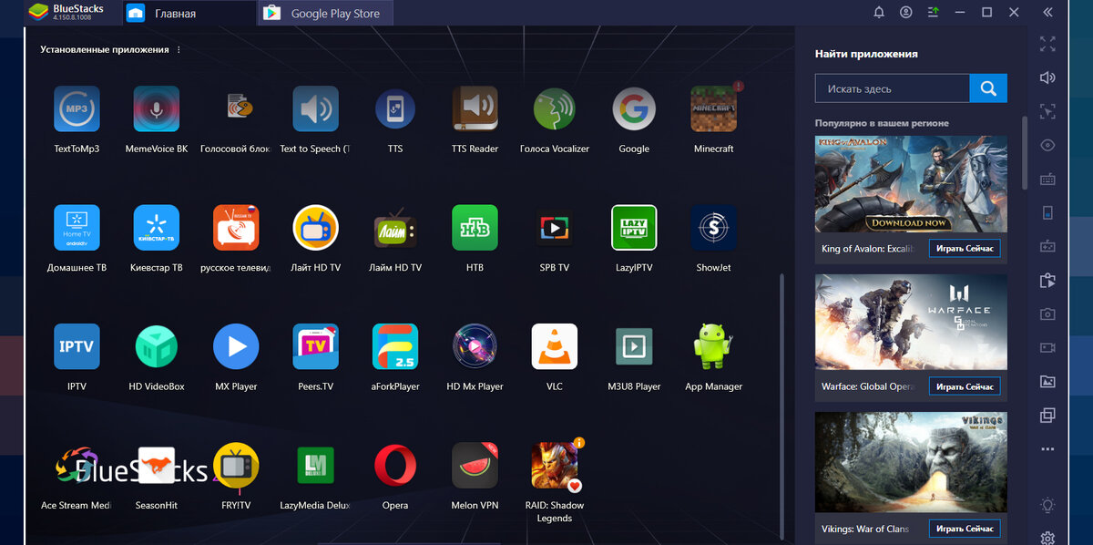1093x545 pixels.
Task: Open the TextToMp3 app
Action: tap(77, 109)
